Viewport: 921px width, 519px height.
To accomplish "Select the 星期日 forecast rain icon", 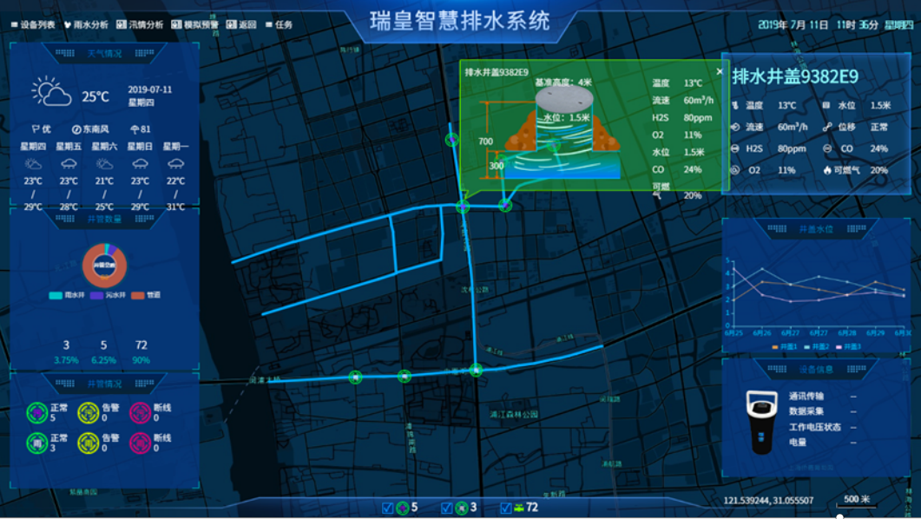I will tap(140, 164).
